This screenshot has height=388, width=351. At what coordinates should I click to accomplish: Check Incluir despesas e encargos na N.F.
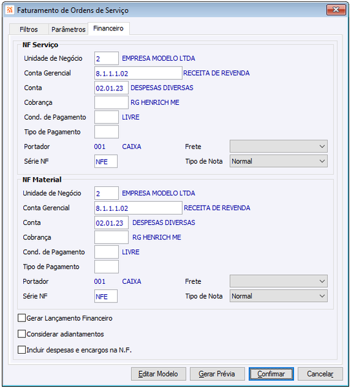coord(22,350)
